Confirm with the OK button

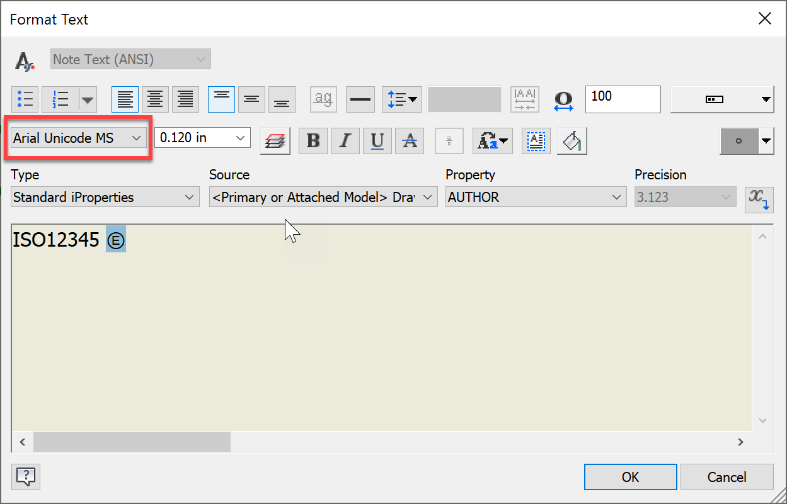tap(631, 477)
